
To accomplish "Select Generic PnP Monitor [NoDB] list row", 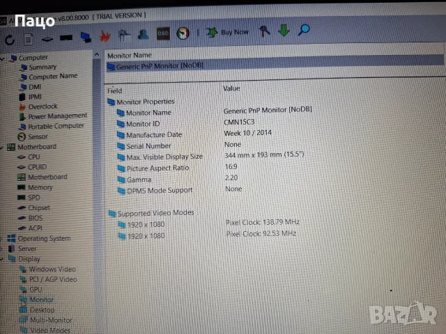I will pyautogui.click(x=274, y=64).
